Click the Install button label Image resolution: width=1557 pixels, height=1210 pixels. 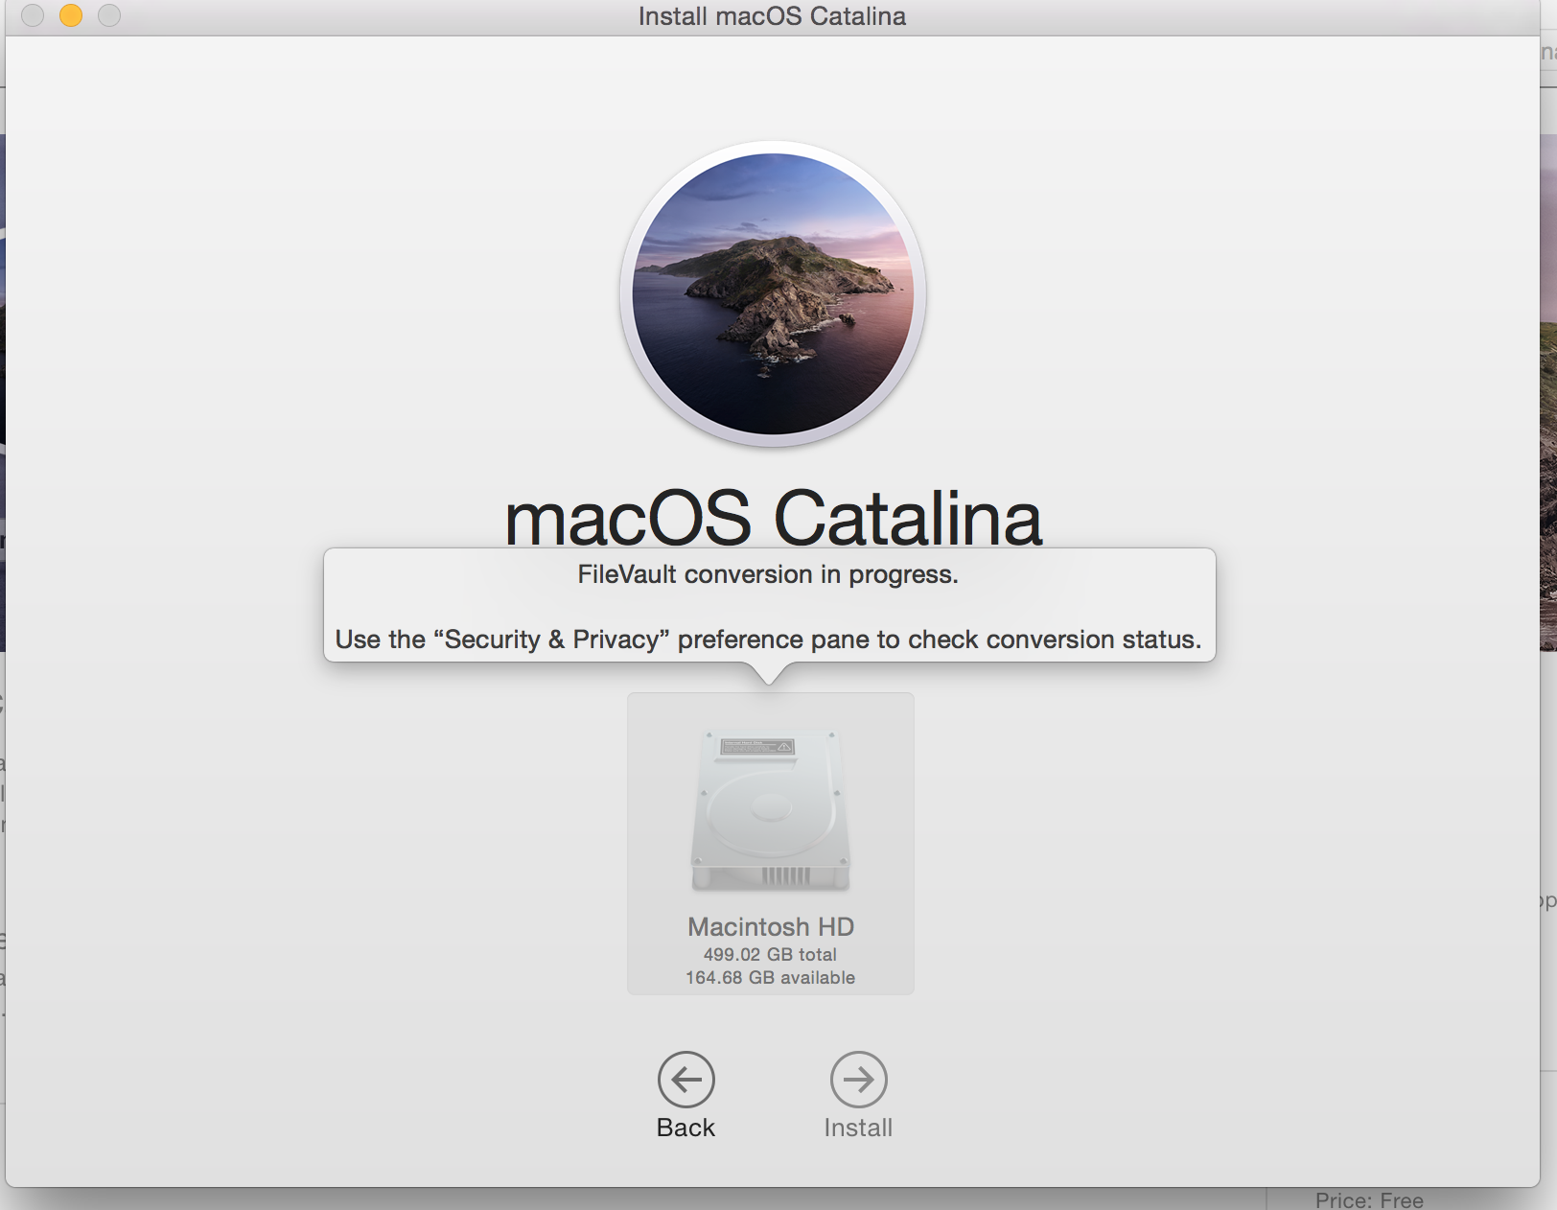point(859,1128)
